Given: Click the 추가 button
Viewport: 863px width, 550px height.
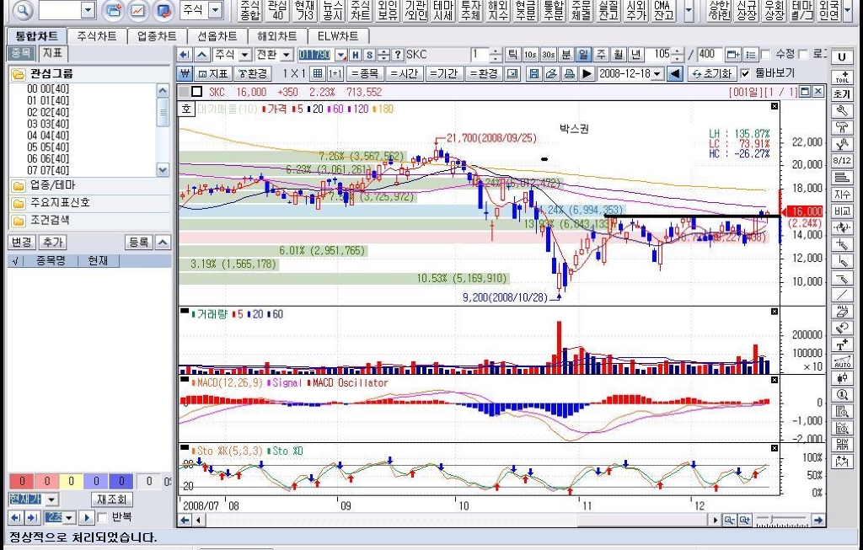Looking at the screenshot, I should [52, 242].
